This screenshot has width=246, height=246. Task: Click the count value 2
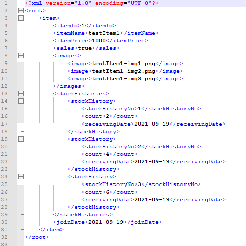[107, 116]
